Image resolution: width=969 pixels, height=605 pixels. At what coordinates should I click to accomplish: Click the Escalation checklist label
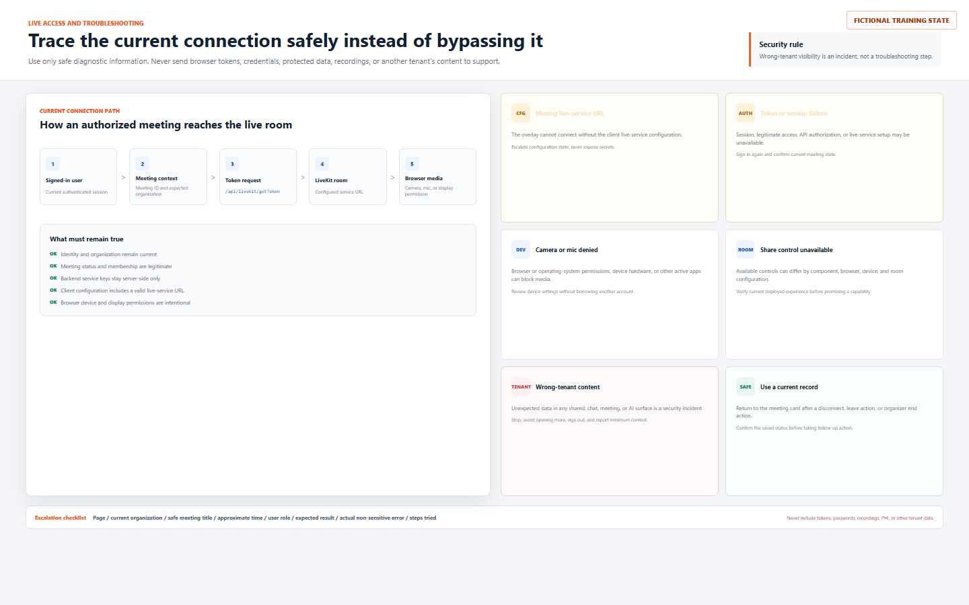coord(61,518)
